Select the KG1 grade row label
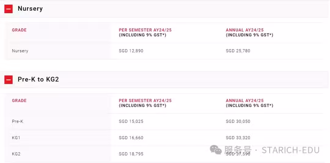The height and width of the screenshot is (163, 330). [16, 138]
